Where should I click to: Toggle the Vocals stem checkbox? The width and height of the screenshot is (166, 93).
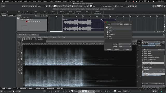(x=106, y=27)
